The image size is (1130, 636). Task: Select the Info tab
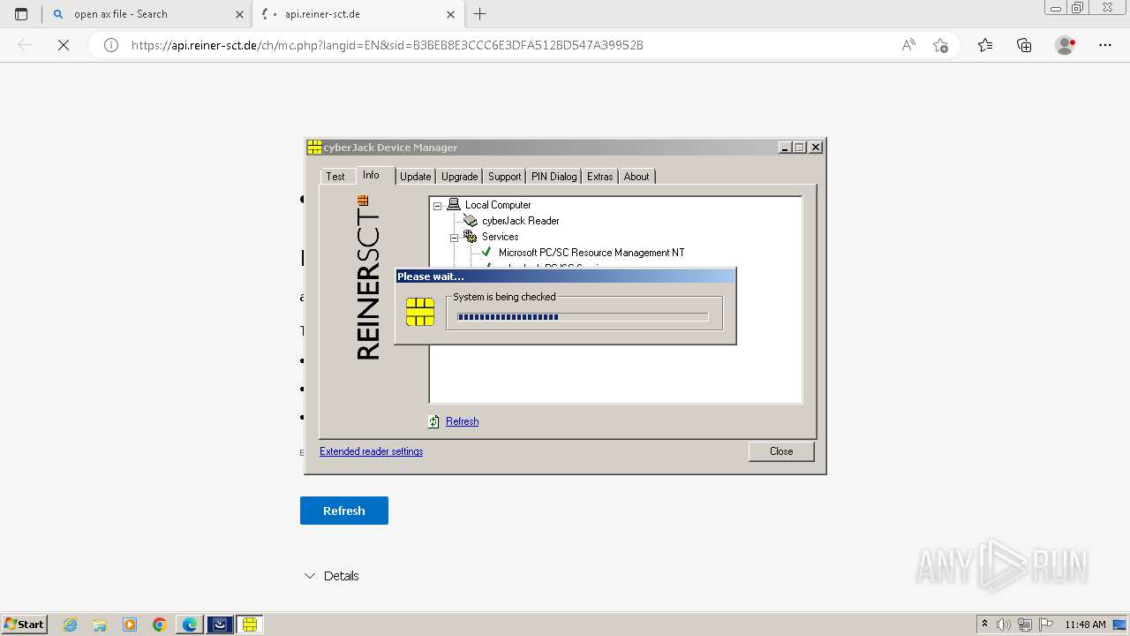371,175
